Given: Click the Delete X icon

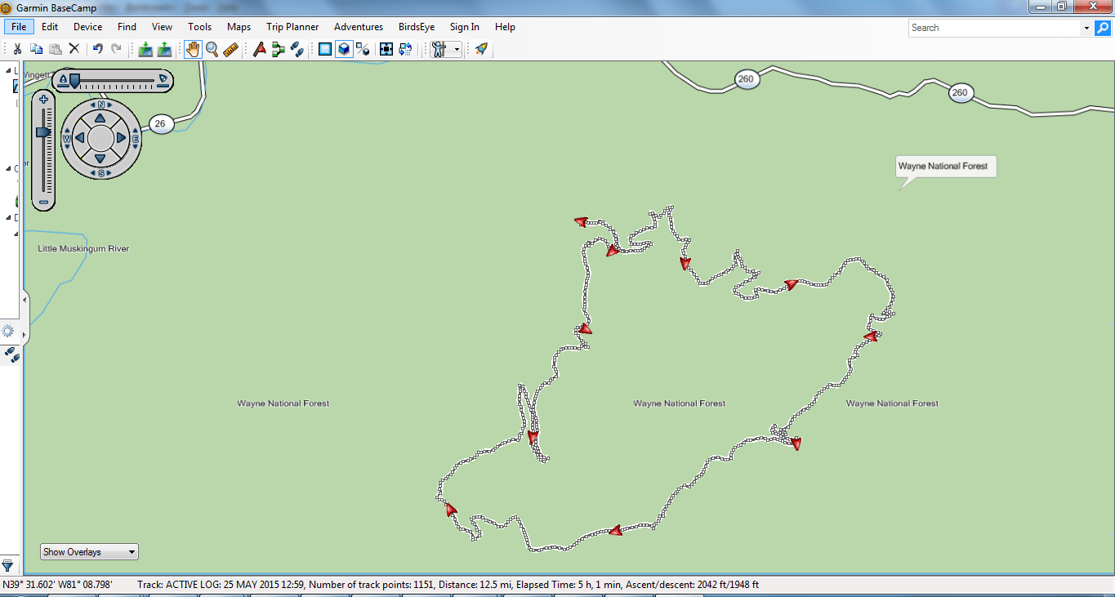Looking at the screenshot, I should (74, 49).
